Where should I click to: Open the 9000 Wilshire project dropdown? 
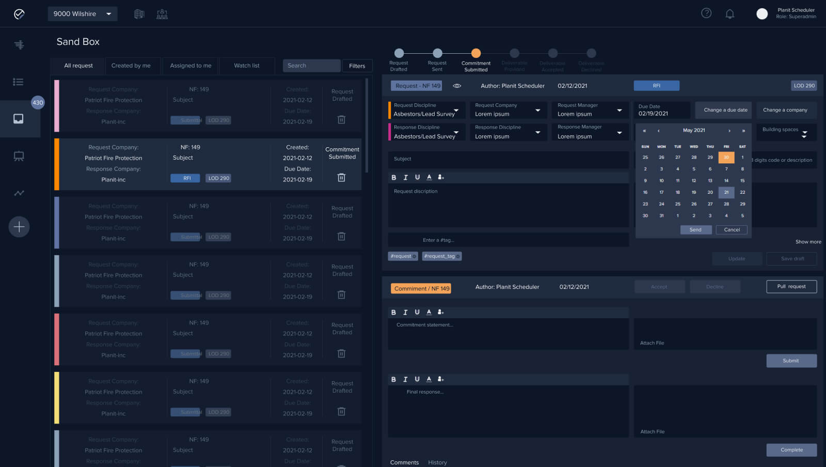[83, 14]
